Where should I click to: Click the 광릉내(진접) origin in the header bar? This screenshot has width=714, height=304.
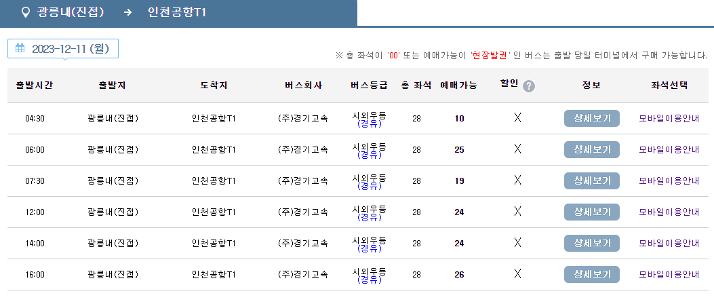[71, 12]
